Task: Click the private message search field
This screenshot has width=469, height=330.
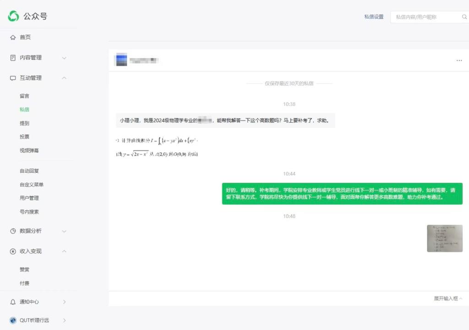Action: point(426,17)
